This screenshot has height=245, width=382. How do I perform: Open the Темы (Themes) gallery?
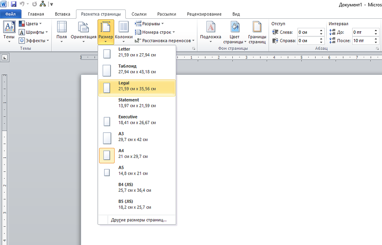9,31
